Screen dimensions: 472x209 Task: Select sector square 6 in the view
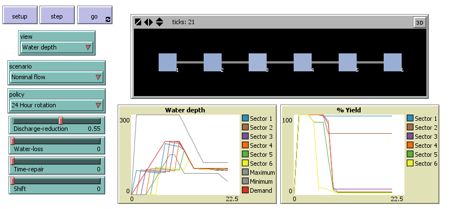(x=393, y=62)
